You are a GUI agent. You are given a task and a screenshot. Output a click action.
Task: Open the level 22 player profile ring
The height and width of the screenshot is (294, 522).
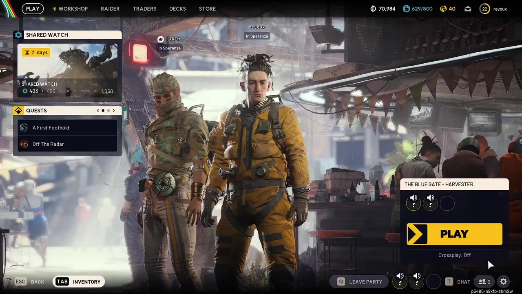484,9
